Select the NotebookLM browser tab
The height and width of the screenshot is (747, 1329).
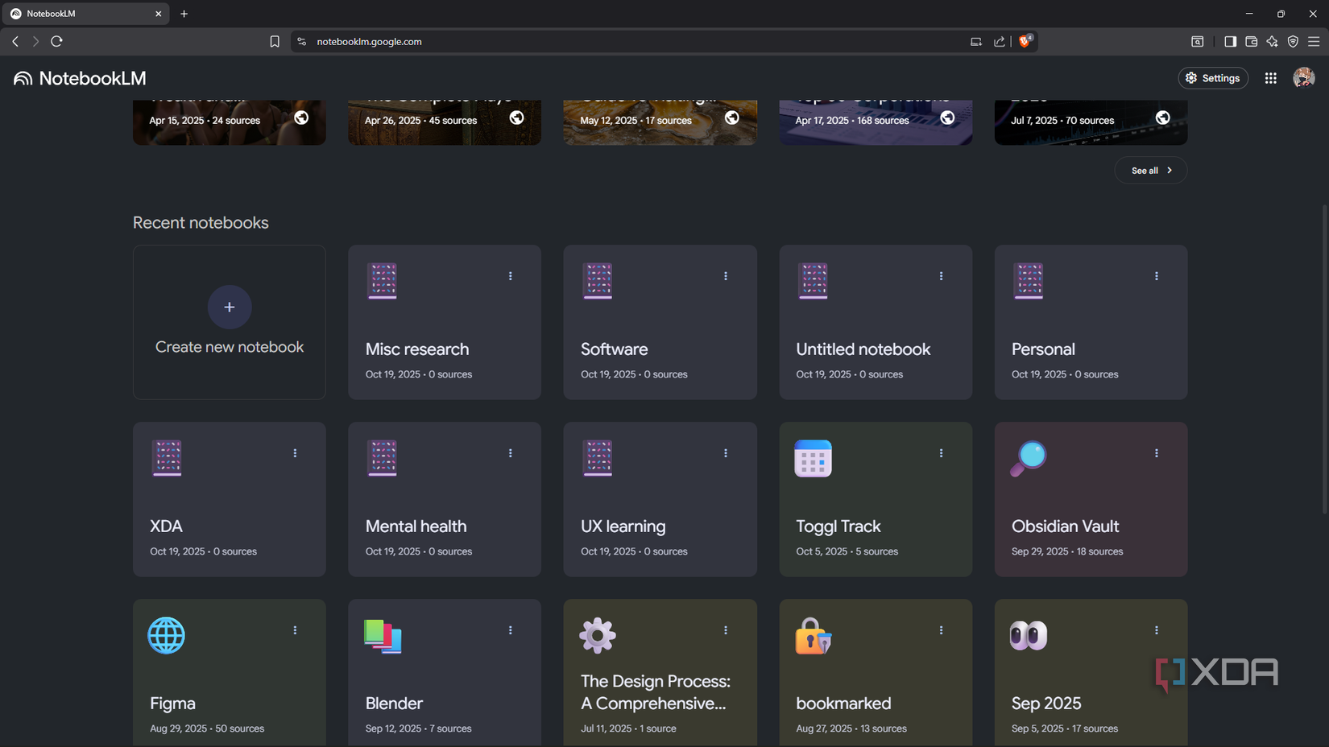click(x=85, y=14)
